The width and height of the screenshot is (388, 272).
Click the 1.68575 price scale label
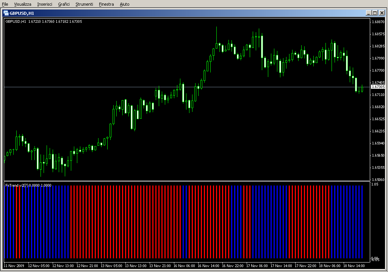[379, 34]
